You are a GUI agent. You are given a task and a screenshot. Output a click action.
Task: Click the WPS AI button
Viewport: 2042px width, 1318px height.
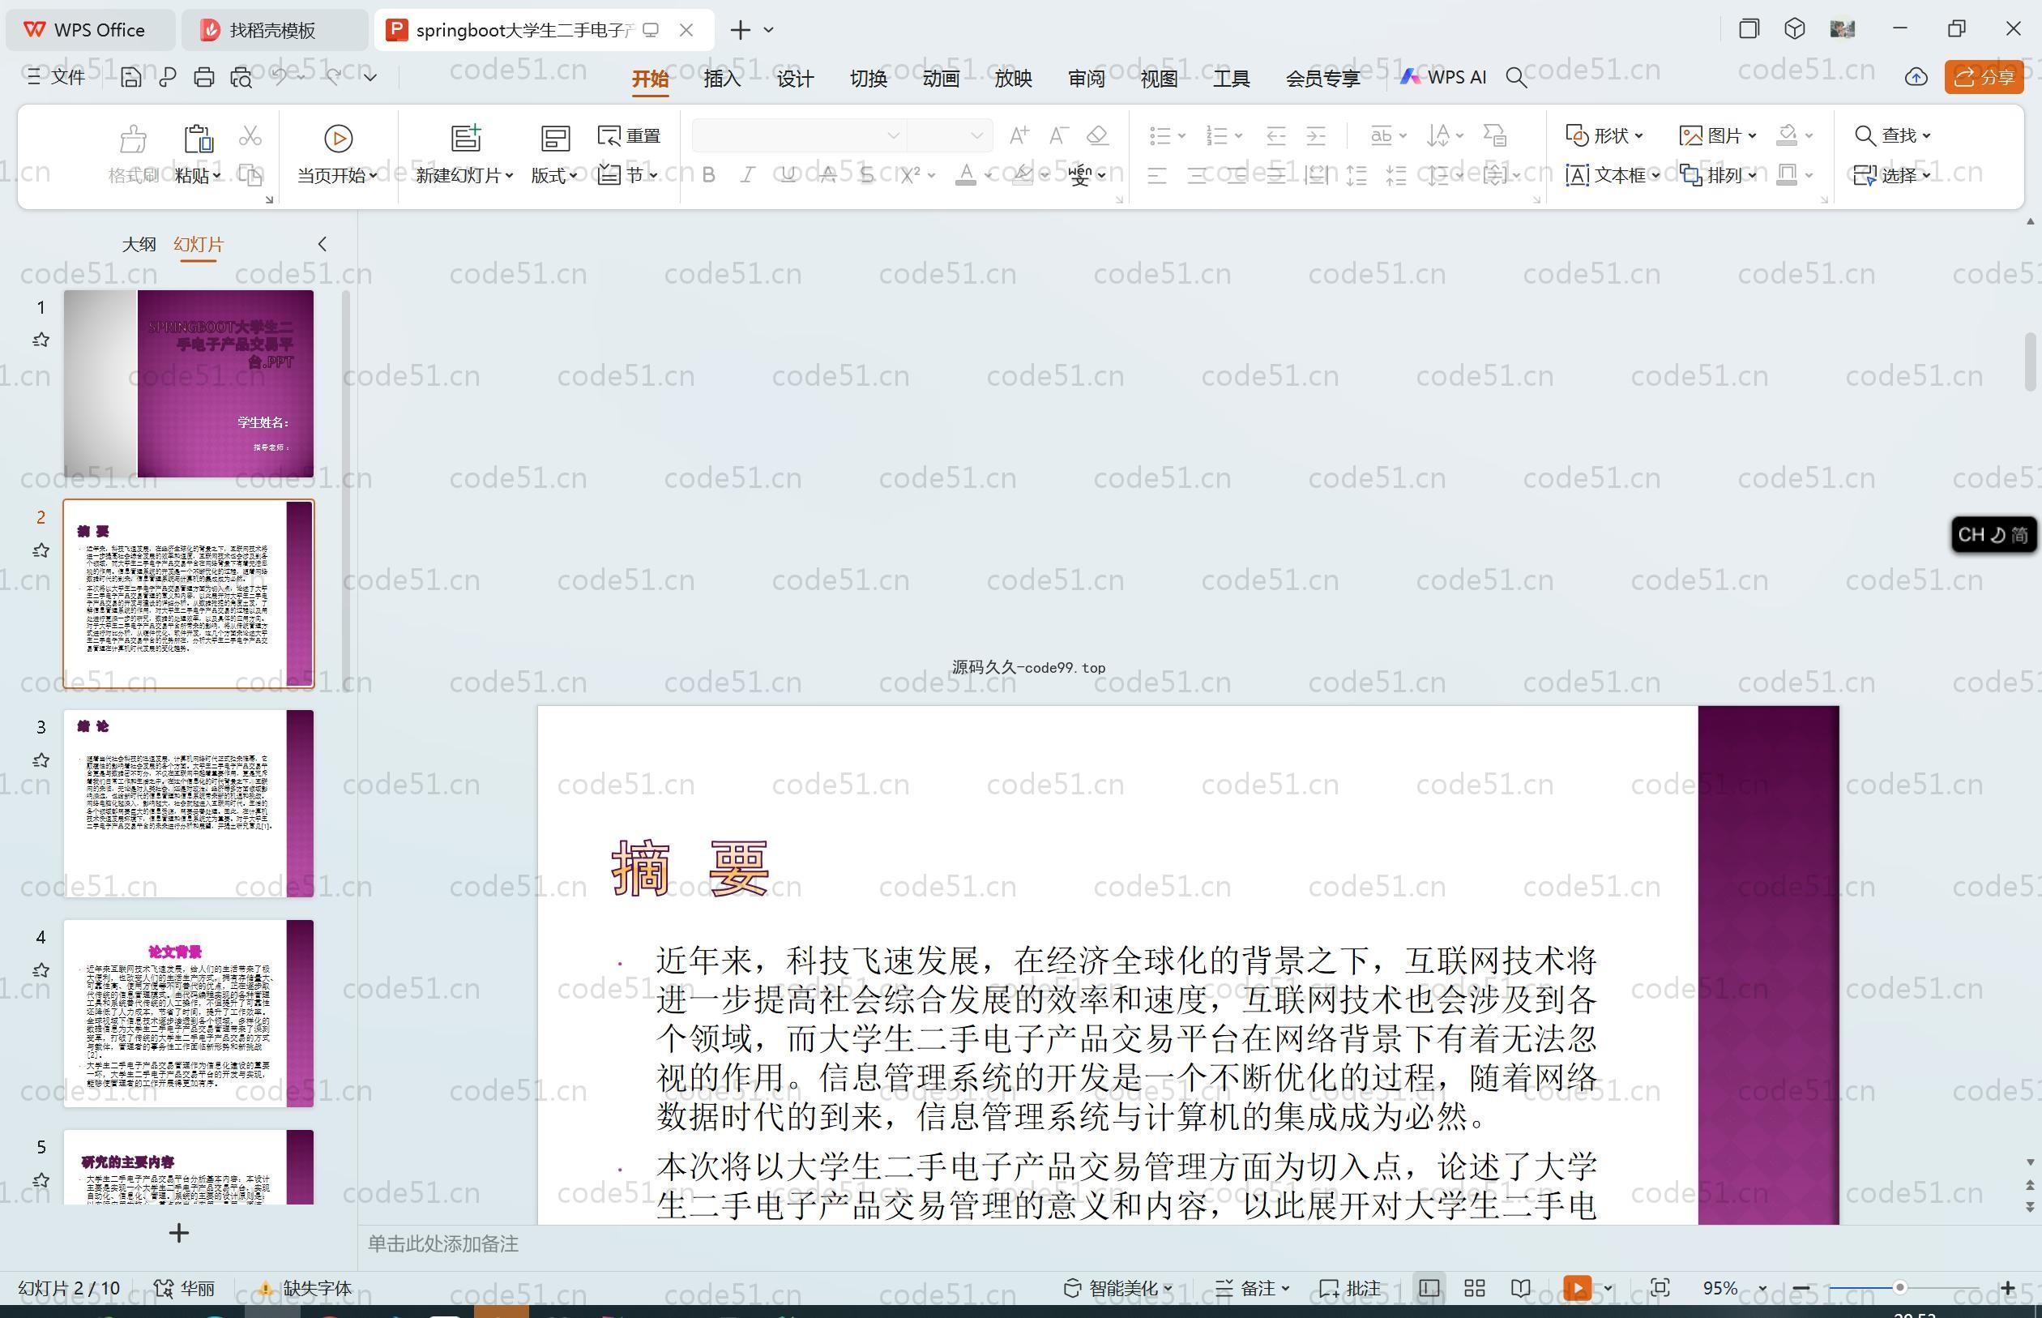pos(1442,77)
